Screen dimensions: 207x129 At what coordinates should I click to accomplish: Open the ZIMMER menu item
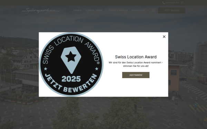pyautogui.click(x=77, y=10)
